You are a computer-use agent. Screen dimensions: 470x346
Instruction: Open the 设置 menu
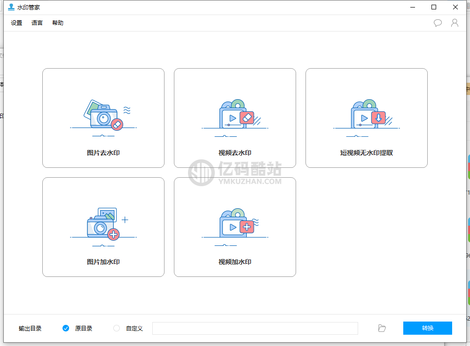click(16, 23)
